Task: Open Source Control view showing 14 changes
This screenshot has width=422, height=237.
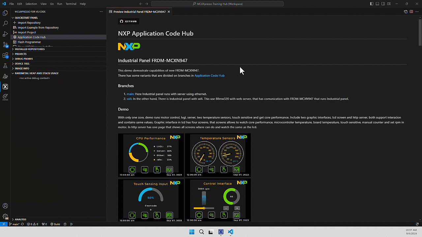Action: tap(5, 44)
